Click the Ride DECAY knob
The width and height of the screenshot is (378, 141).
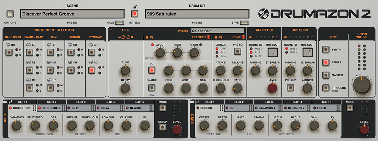(125, 88)
